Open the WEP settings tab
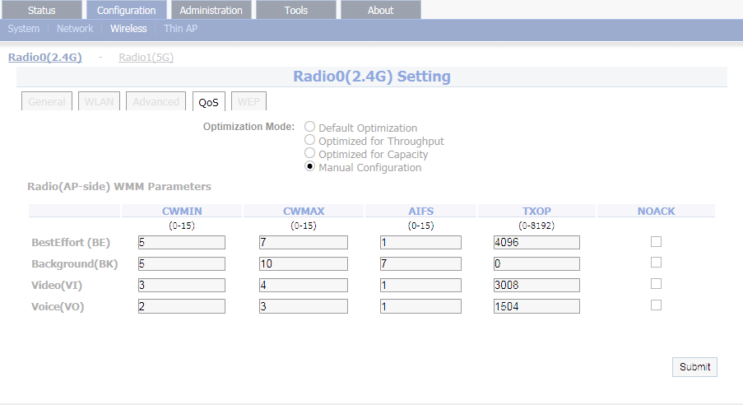The width and height of the screenshot is (743, 405). pyautogui.click(x=248, y=101)
